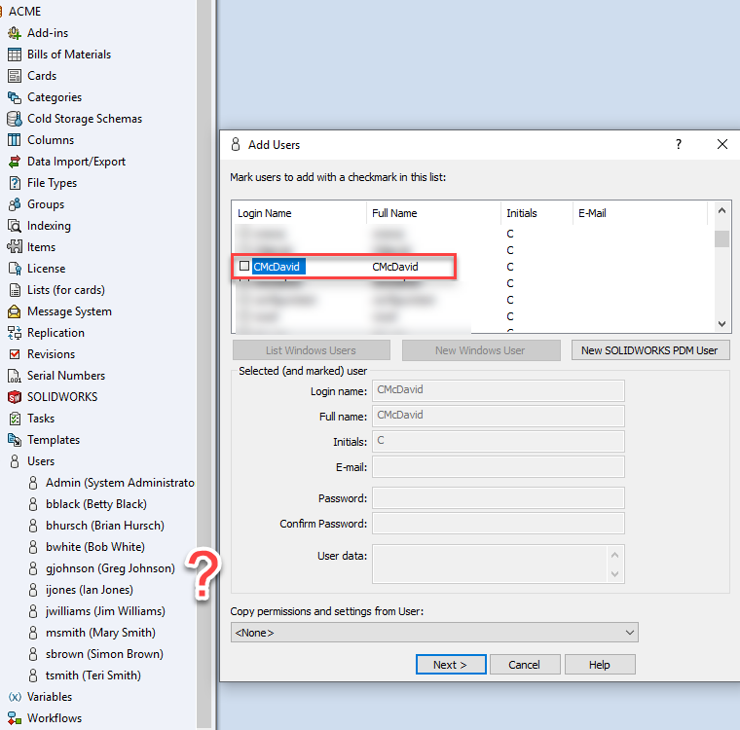Open Help for Add Users dialog

click(x=600, y=665)
